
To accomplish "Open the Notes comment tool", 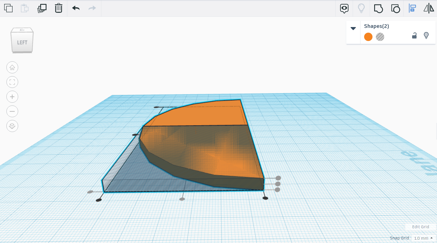I will point(344,8).
